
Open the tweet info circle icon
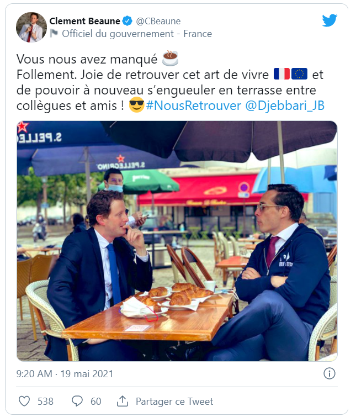pos(329,374)
